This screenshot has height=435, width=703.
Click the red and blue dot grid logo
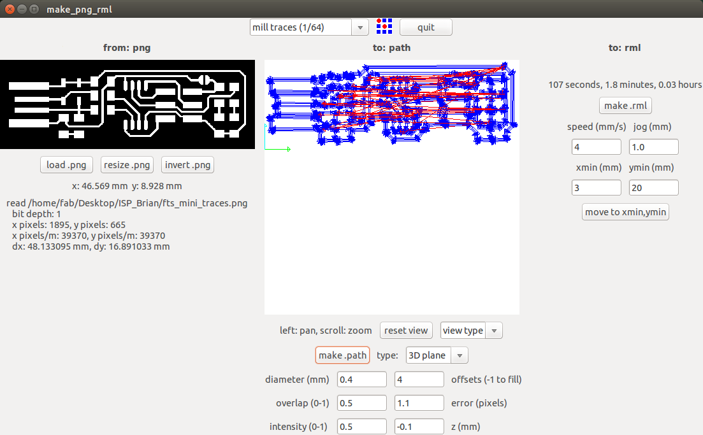tap(384, 27)
